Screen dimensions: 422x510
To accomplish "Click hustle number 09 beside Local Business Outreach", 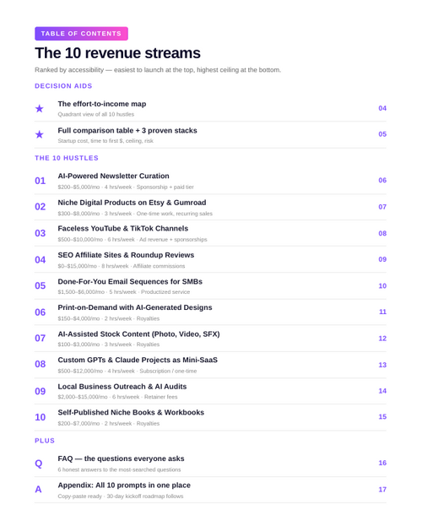I will click(x=40, y=391).
